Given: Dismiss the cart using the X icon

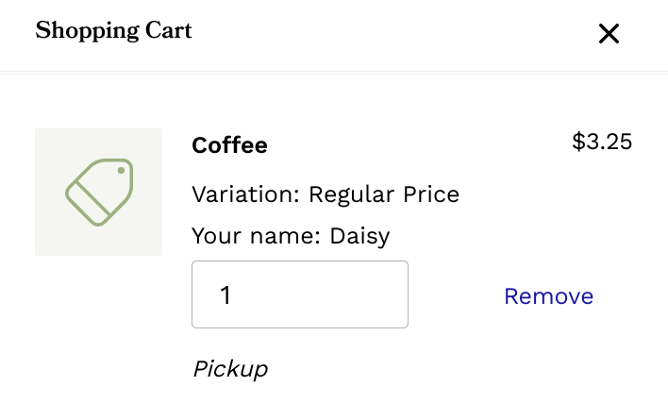Looking at the screenshot, I should pos(609,34).
